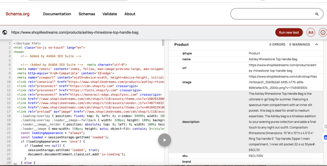
Task: Click the info circle icon
Action: pos(323,32)
